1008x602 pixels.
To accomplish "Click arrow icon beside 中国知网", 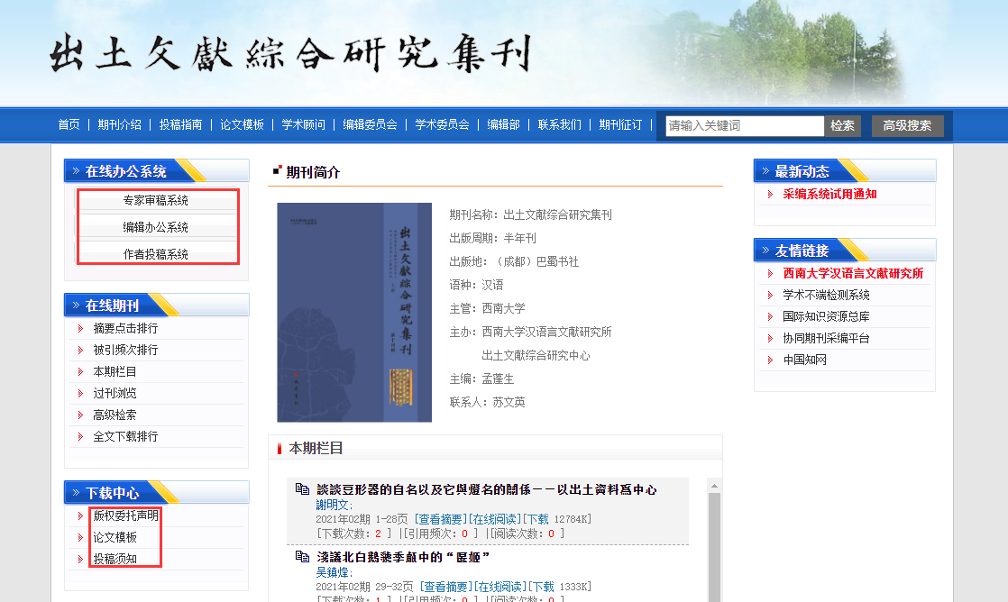I will (x=770, y=360).
